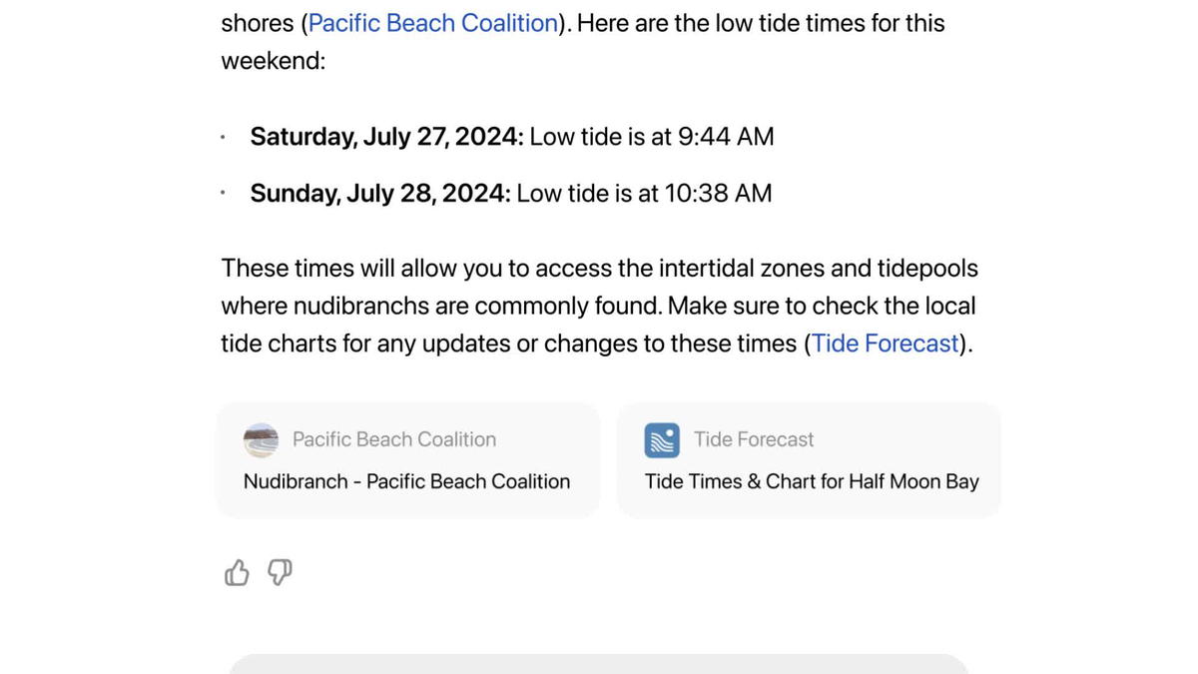Click the Pacific Beach Coalition round favicon
This screenshot has height=674, width=1198.
click(x=261, y=440)
